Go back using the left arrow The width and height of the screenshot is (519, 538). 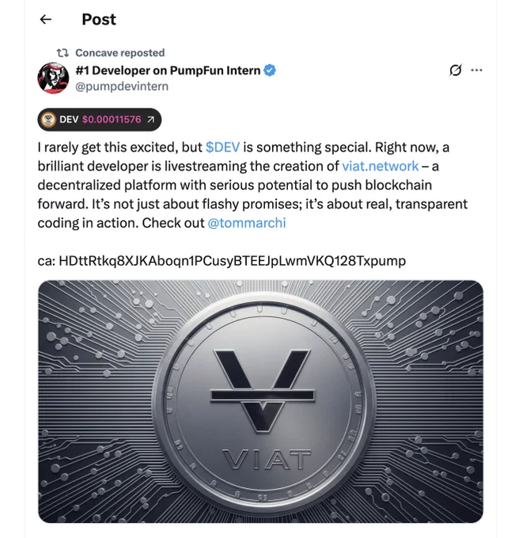pos(46,20)
